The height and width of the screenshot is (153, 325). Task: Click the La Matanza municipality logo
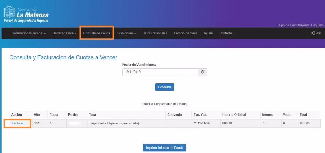click(26, 14)
